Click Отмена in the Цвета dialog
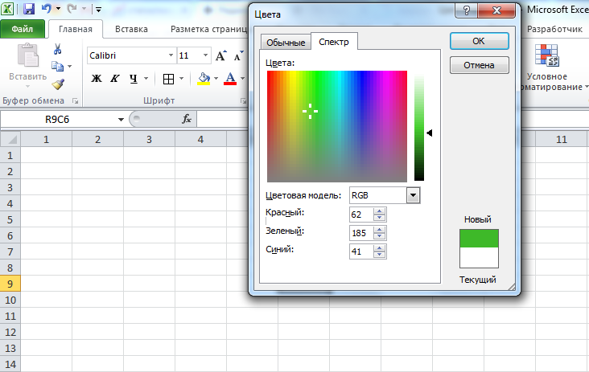This screenshot has width=589, height=372. (480, 65)
